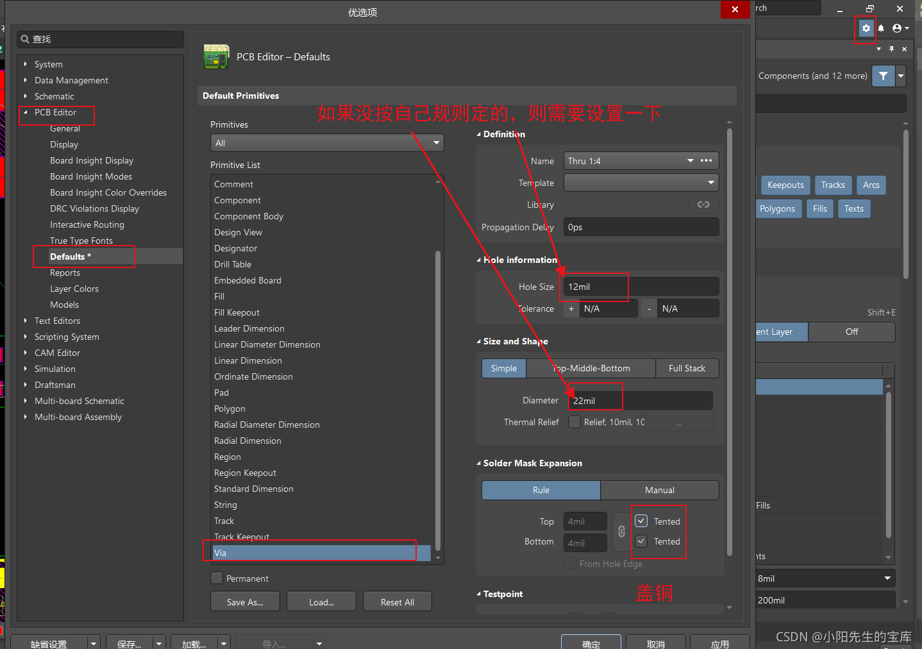Select the Manual solder mask tab
Image resolution: width=922 pixels, height=649 pixels.
coord(660,490)
